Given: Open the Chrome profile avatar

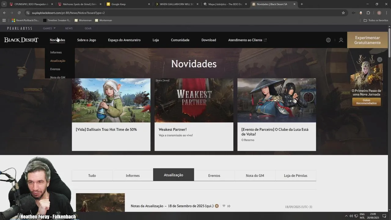Looking at the screenshot, I should coord(379,13).
